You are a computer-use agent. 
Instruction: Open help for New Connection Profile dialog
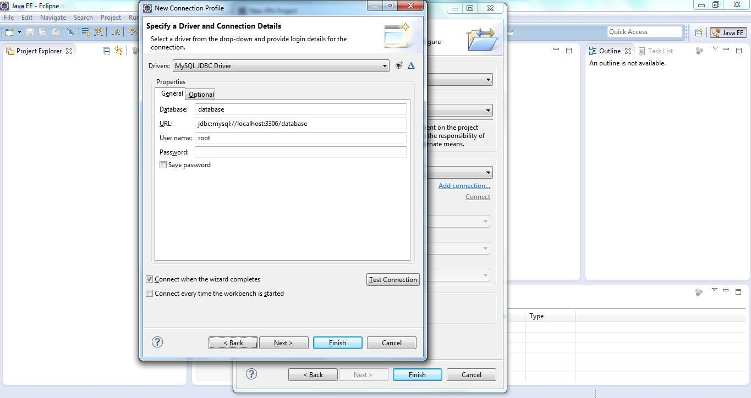pyautogui.click(x=157, y=342)
